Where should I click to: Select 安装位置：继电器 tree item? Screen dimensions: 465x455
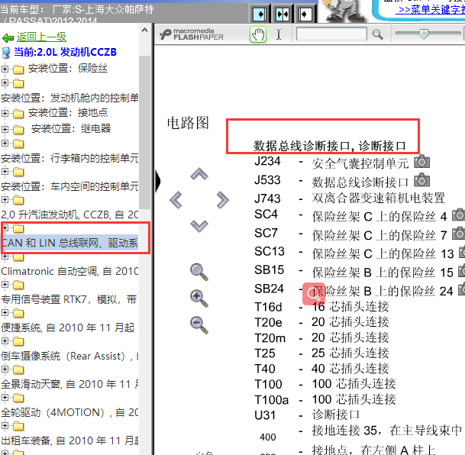point(71,129)
